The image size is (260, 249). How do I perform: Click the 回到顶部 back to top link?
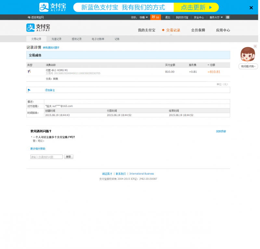click(x=221, y=131)
